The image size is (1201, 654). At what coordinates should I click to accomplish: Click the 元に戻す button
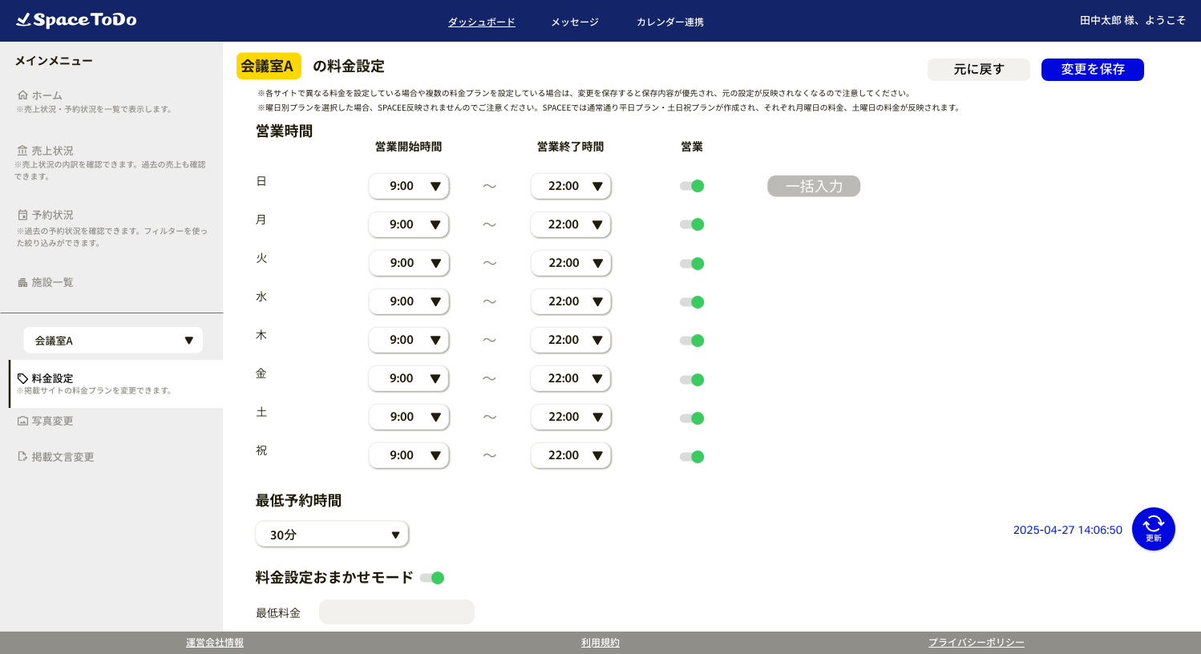point(978,70)
